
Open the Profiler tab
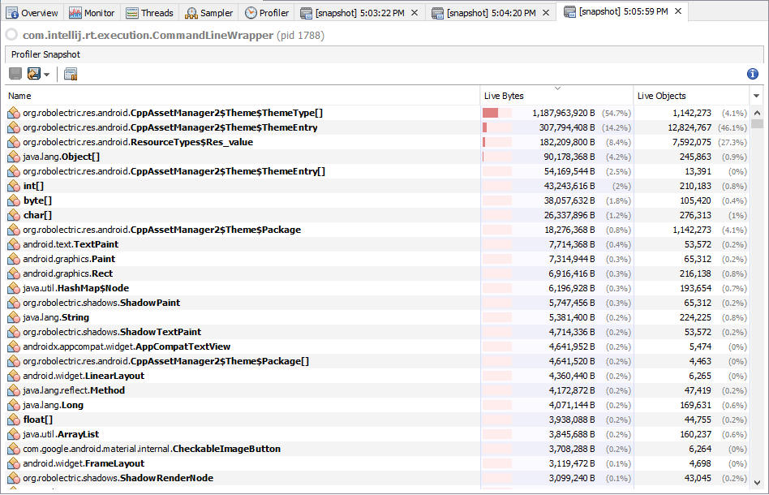pos(267,12)
